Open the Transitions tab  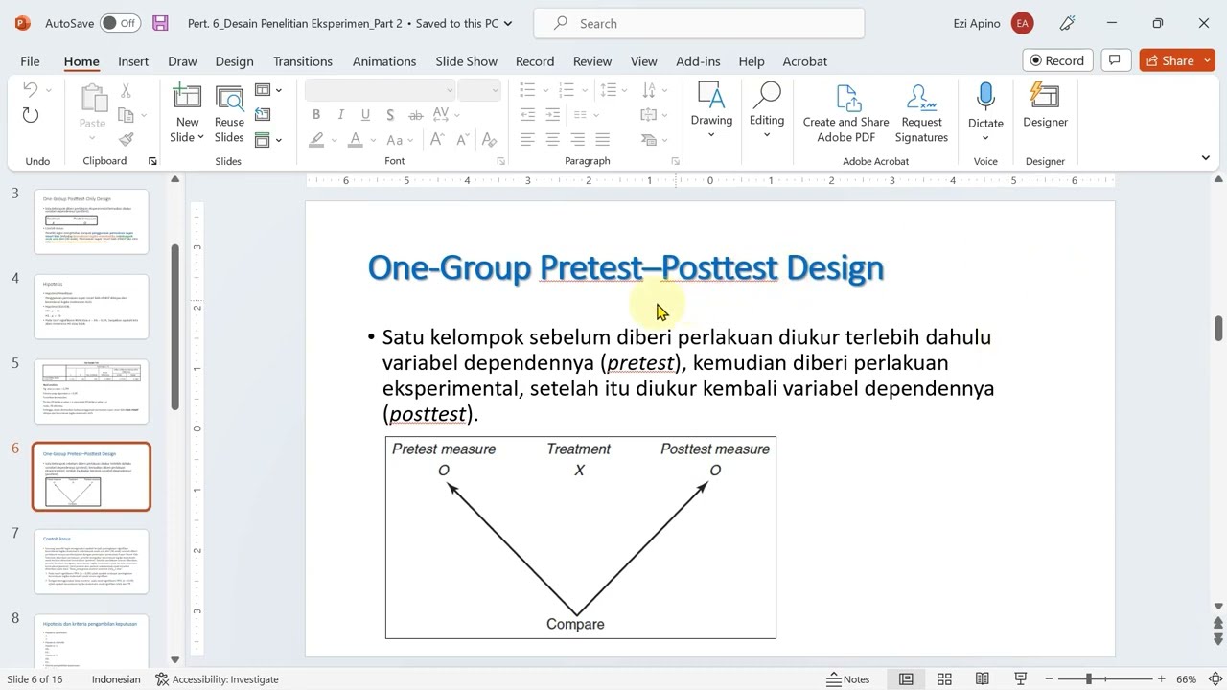click(x=303, y=60)
